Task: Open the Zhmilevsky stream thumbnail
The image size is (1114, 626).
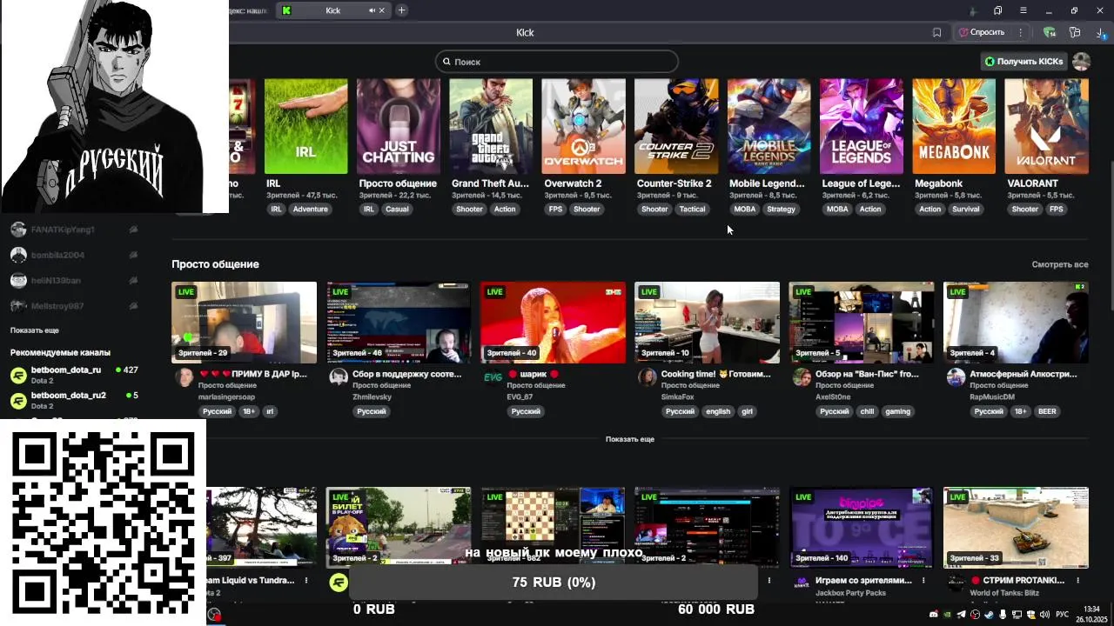Action: click(x=399, y=323)
